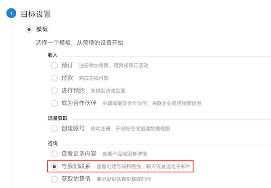
Task: Click the 目标设置 step heading
Action: tap(36, 14)
